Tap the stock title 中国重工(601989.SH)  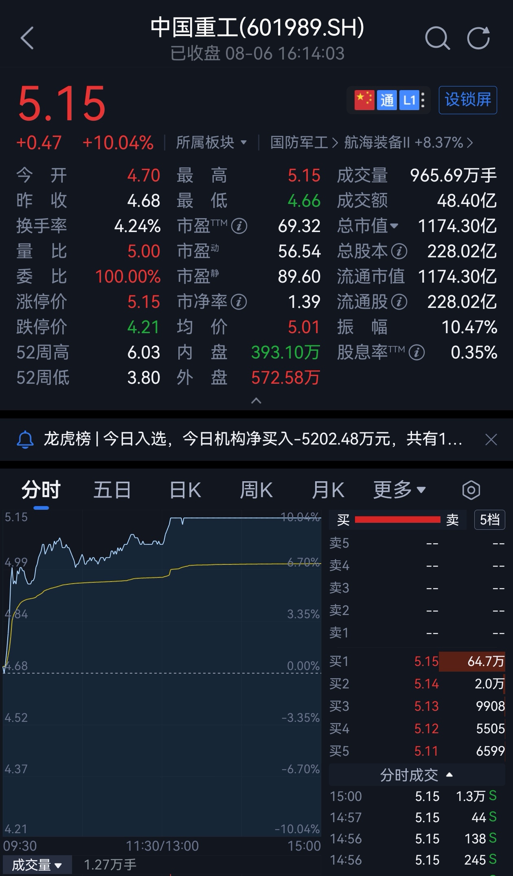[257, 27]
